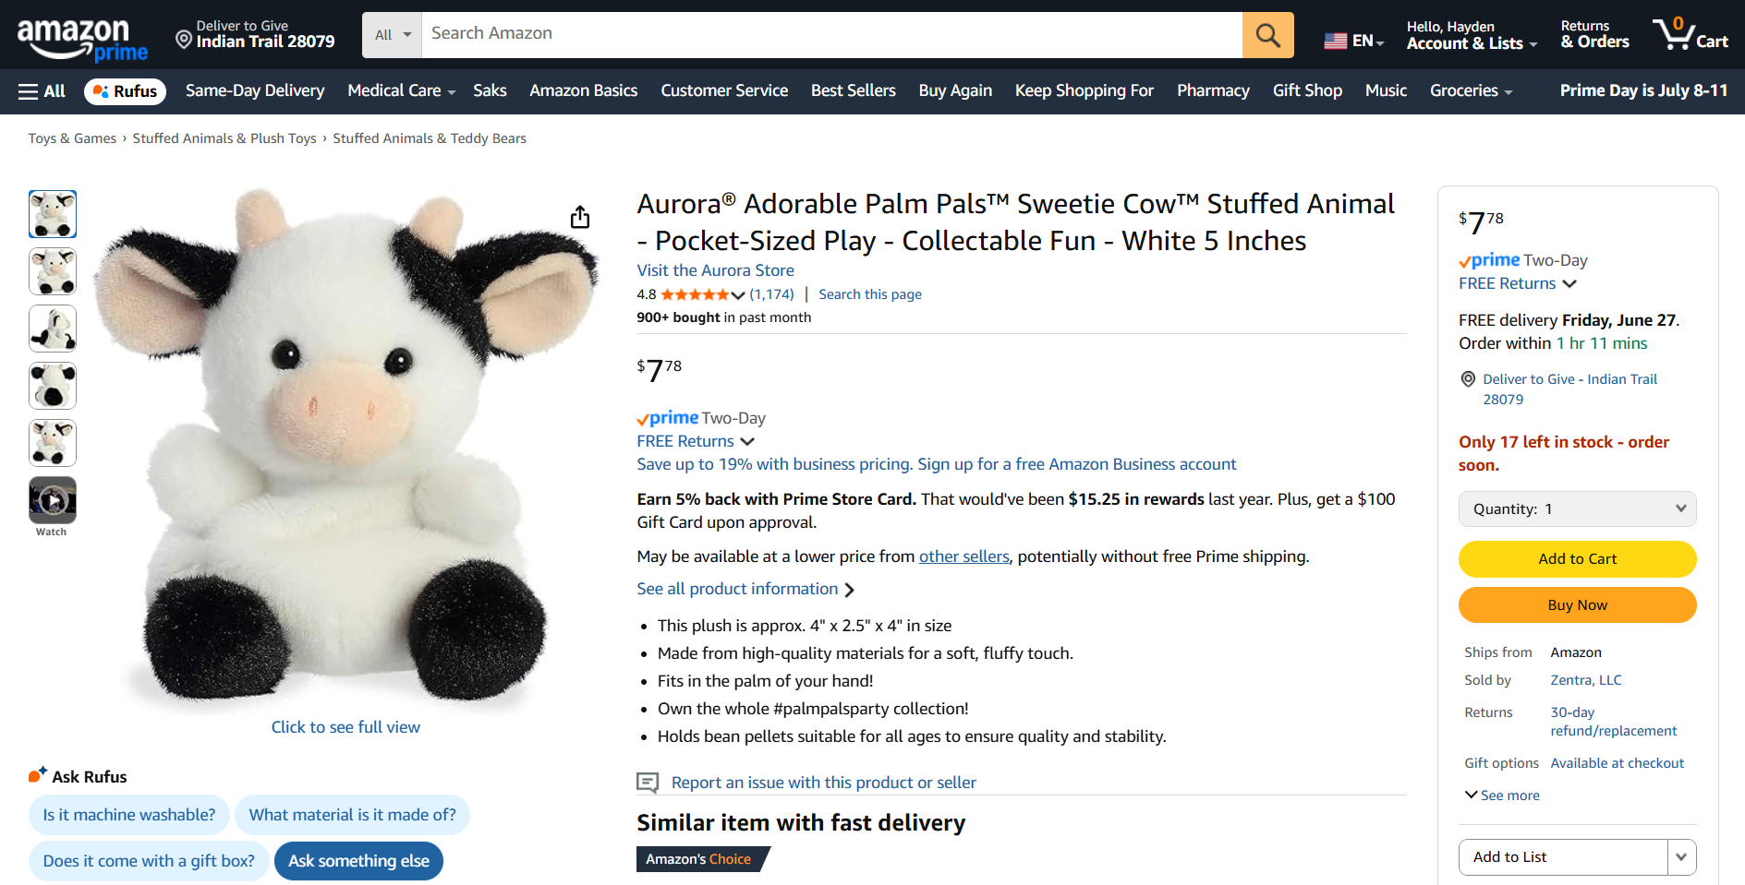Play the product video thumbnail

[x=53, y=500]
